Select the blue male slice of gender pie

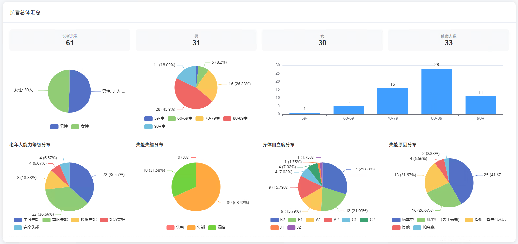point(81,91)
